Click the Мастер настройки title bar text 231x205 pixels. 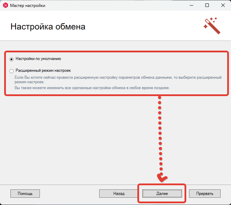coord(28,6)
